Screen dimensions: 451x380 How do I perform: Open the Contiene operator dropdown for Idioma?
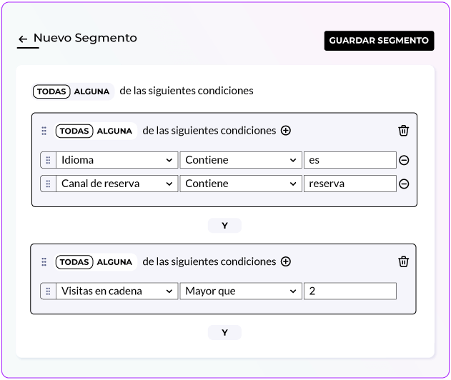(240, 161)
